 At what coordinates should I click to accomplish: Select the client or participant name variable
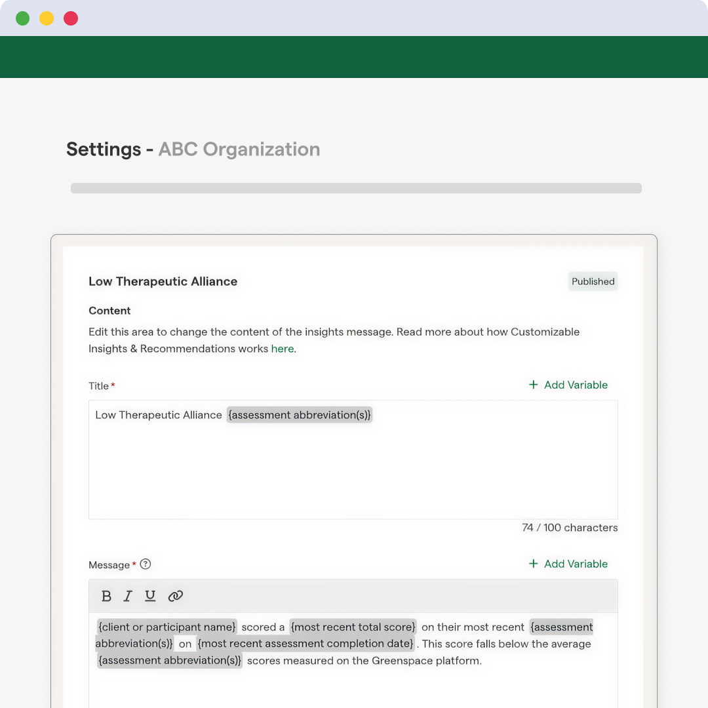coord(167,627)
